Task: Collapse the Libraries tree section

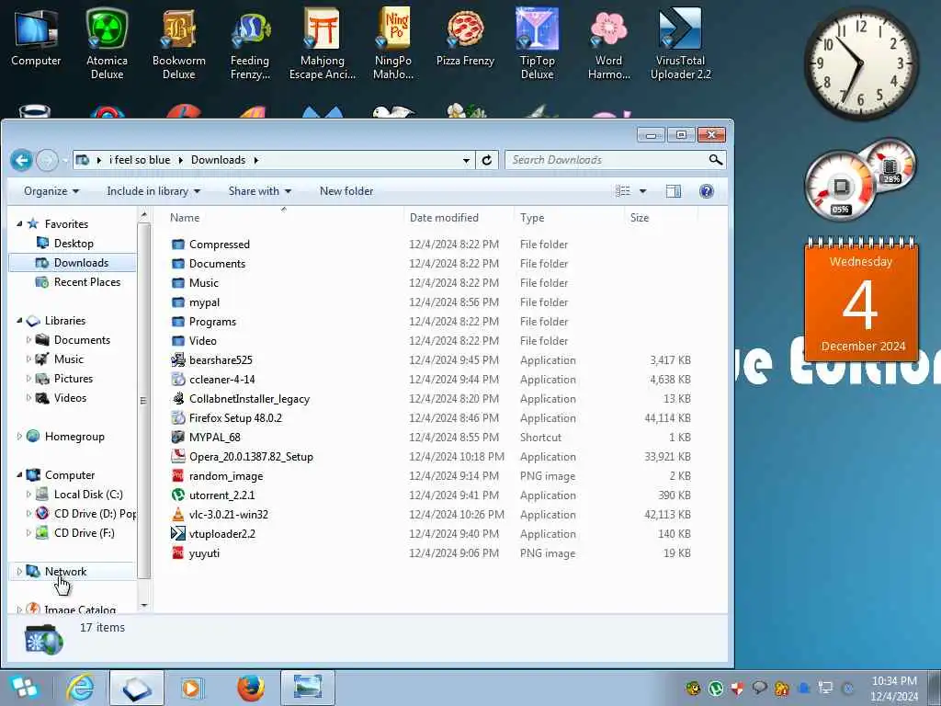Action: coord(19,321)
